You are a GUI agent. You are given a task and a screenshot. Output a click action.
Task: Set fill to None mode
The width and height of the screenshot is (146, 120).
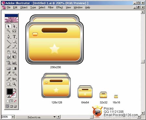pos(15,101)
